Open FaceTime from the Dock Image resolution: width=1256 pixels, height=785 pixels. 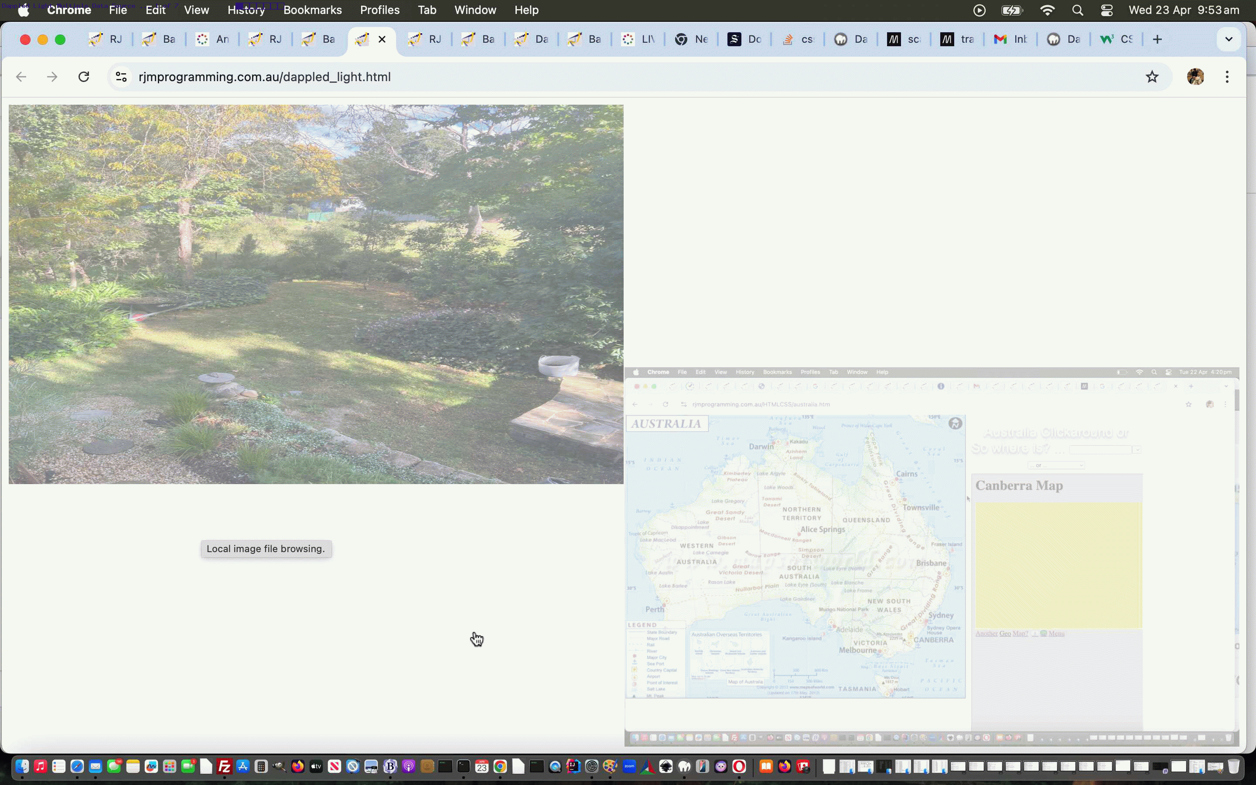pos(188,766)
